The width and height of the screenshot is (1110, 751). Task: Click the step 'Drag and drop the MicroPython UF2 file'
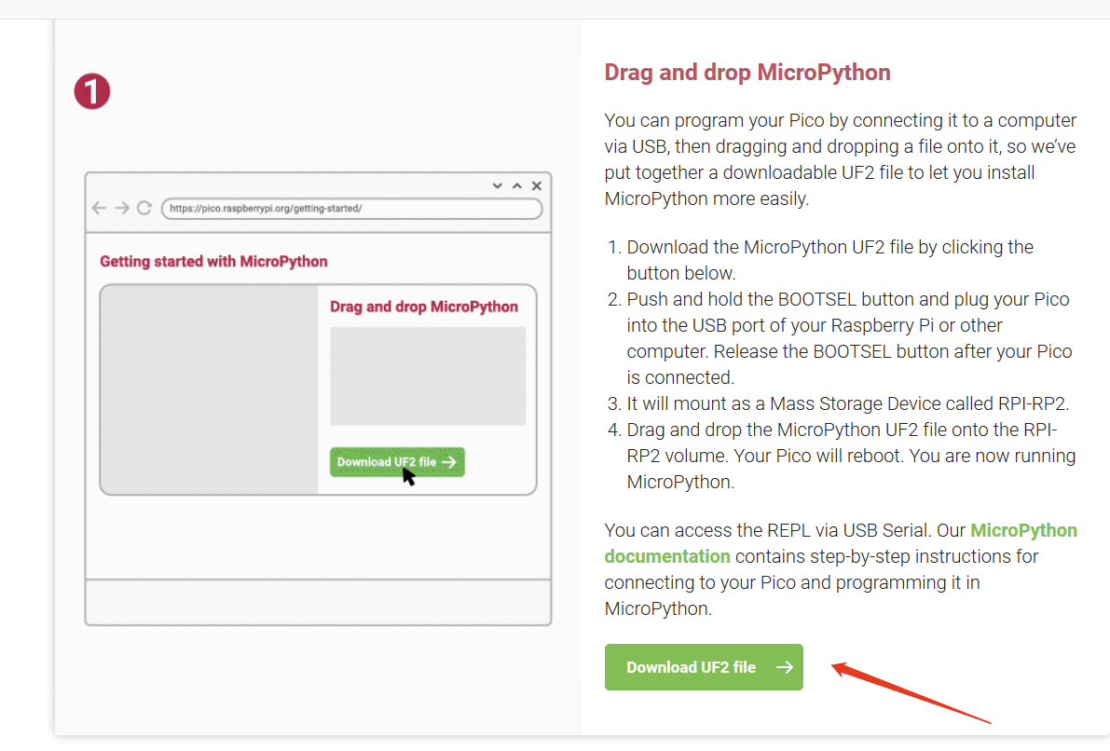click(851, 456)
